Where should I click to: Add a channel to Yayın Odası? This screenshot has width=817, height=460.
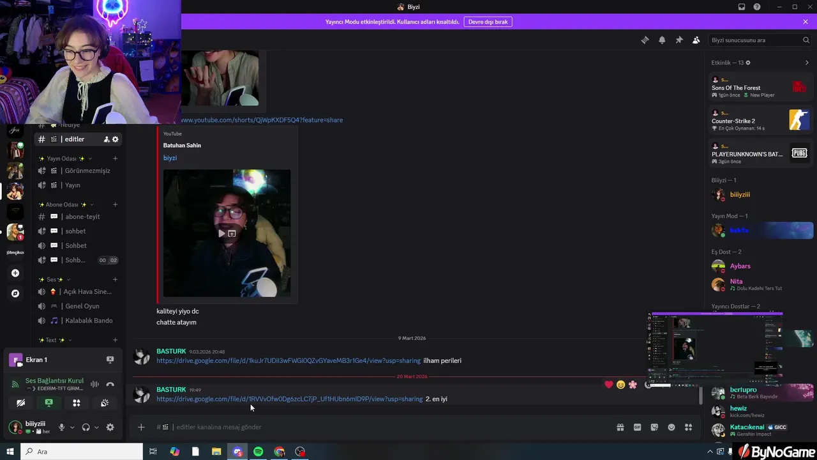coord(115,158)
